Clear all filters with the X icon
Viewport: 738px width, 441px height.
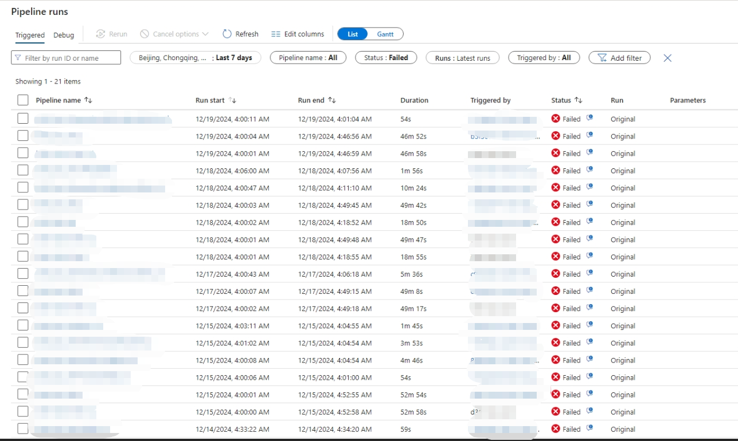pos(667,58)
